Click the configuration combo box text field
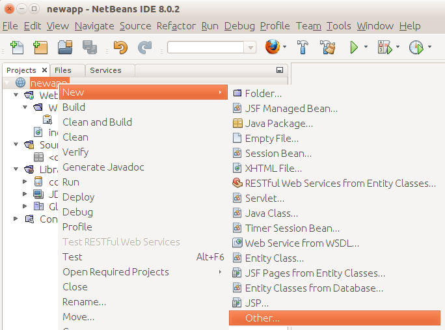 [206, 48]
